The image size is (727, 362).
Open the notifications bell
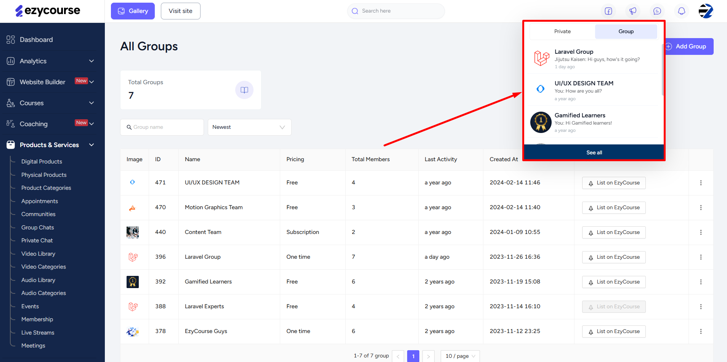[x=682, y=11]
